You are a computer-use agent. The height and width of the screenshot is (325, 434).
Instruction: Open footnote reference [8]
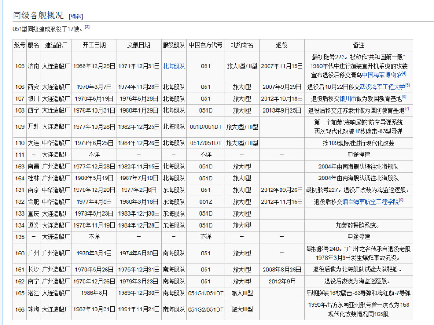pyautogui.click(x=401, y=200)
